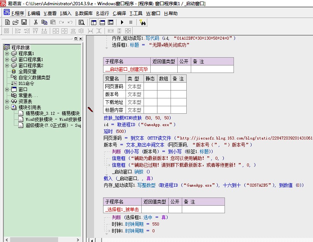Select the 程序数据 root node
The height and width of the screenshot is (242, 313).
[20, 48]
